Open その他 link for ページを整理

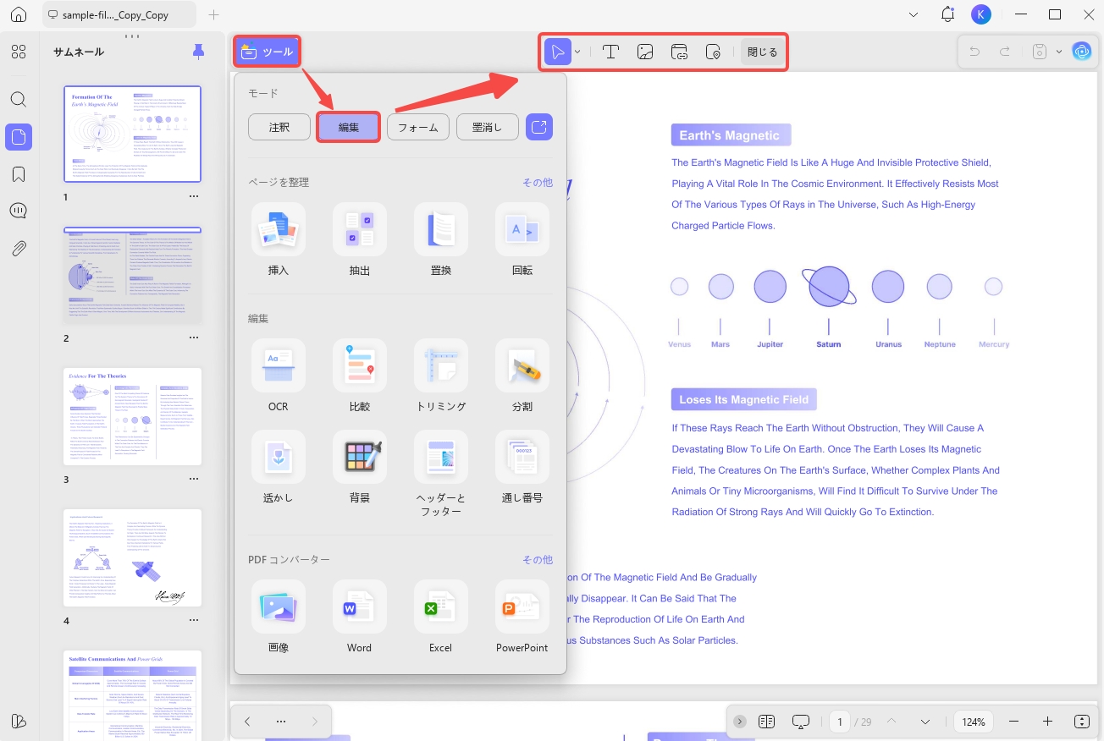click(x=537, y=182)
